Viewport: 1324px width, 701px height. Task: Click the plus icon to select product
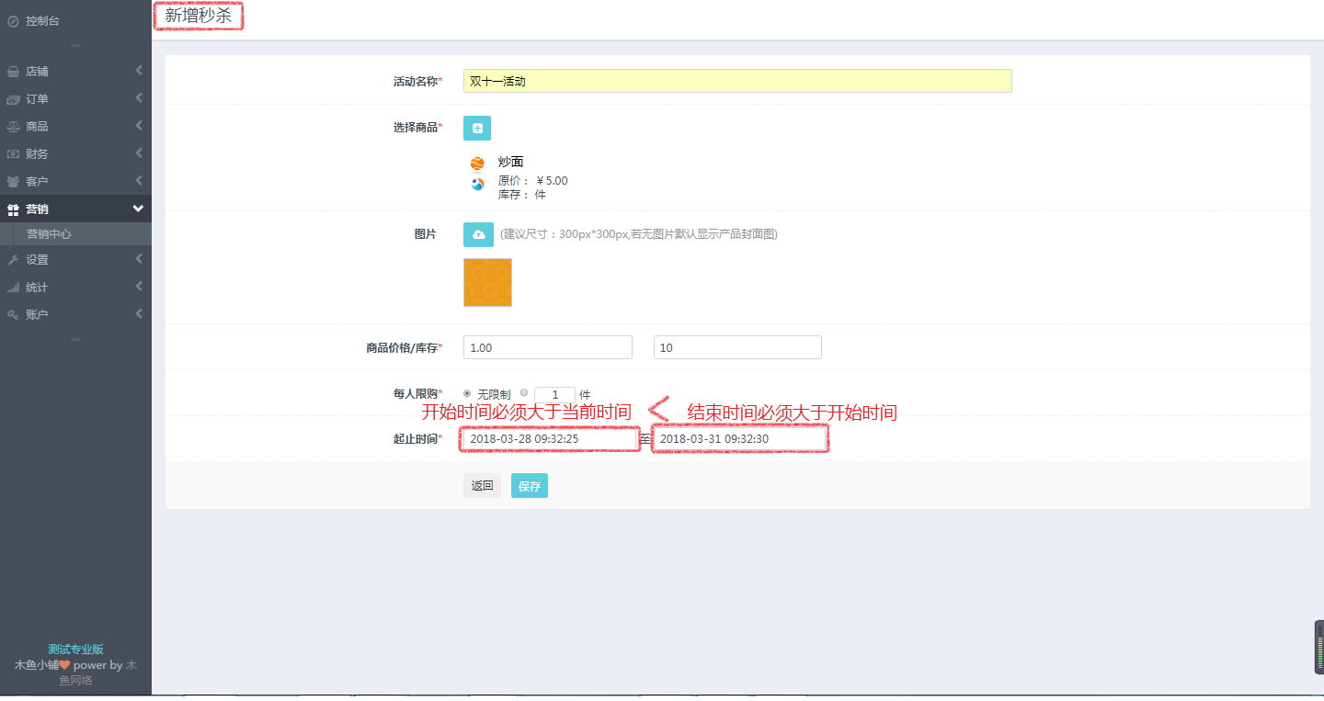click(x=476, y=129)
